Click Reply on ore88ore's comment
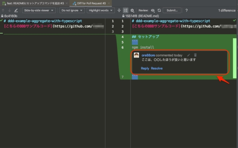Screen dimensions: 238x148 point(145,68)
